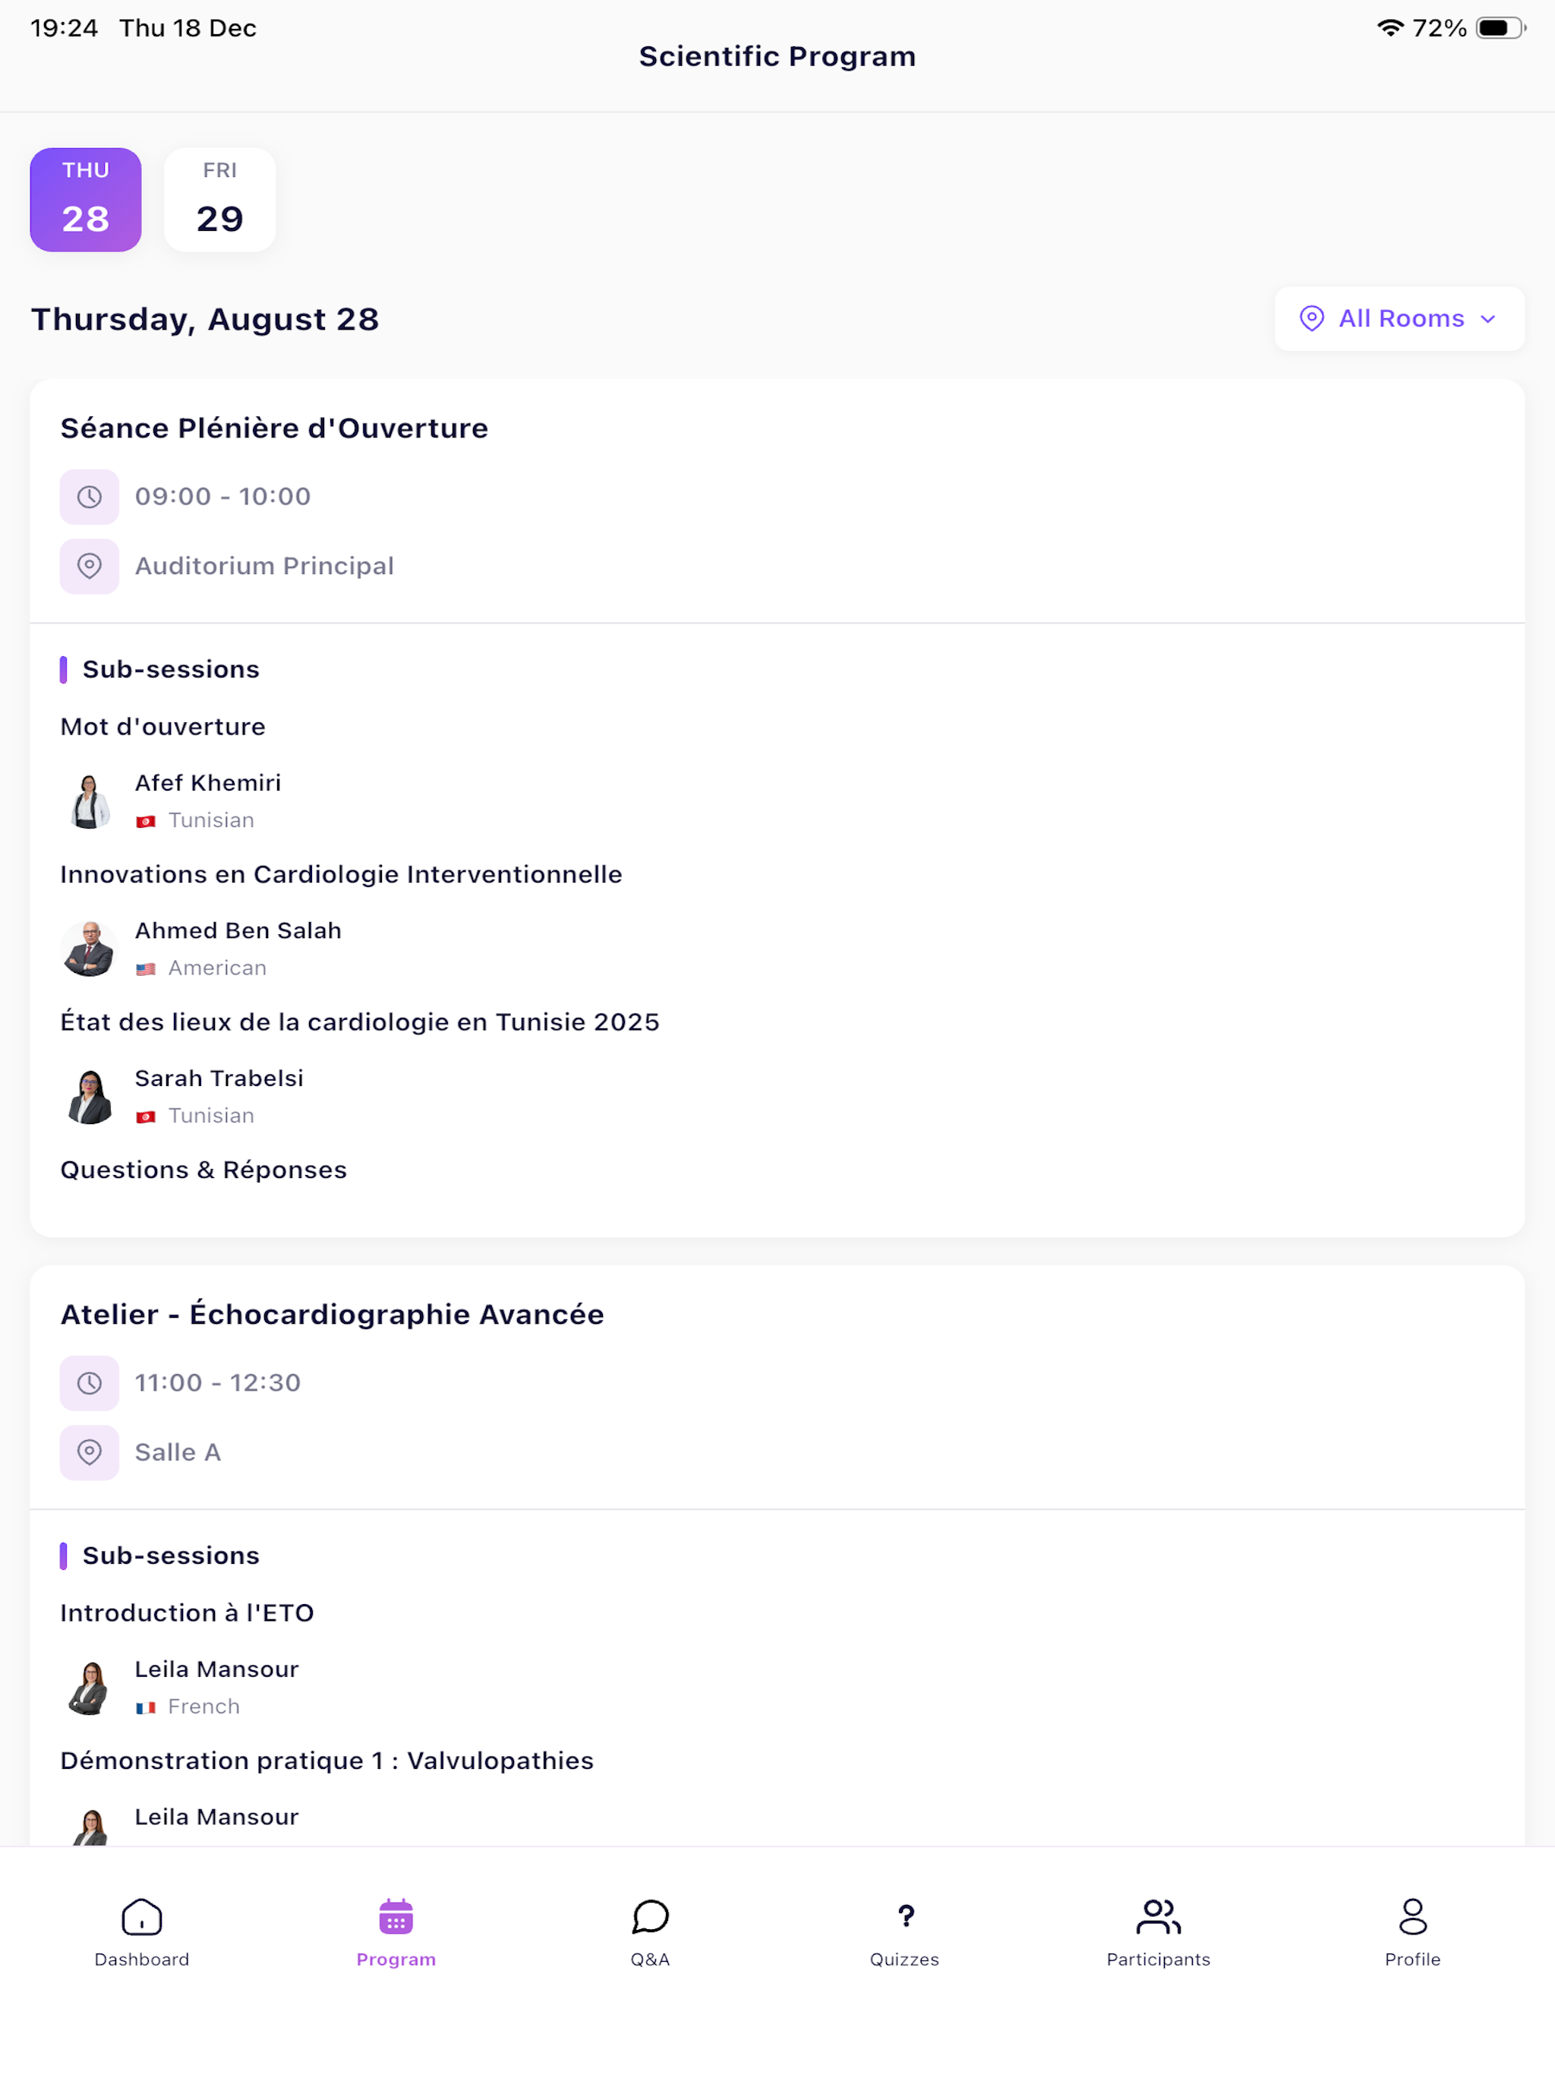The width and height of the screenshot is (1555, 2075).
Task: Open the Profile person icon
Action: click(1412, 1918)
